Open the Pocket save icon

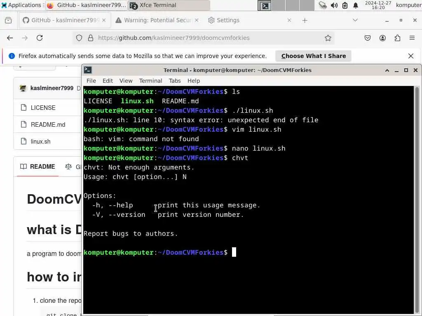pyautogui.click(x=368, y=38)
